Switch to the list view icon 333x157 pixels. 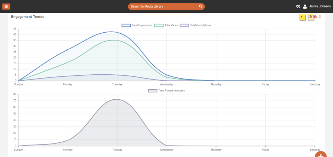319,17
